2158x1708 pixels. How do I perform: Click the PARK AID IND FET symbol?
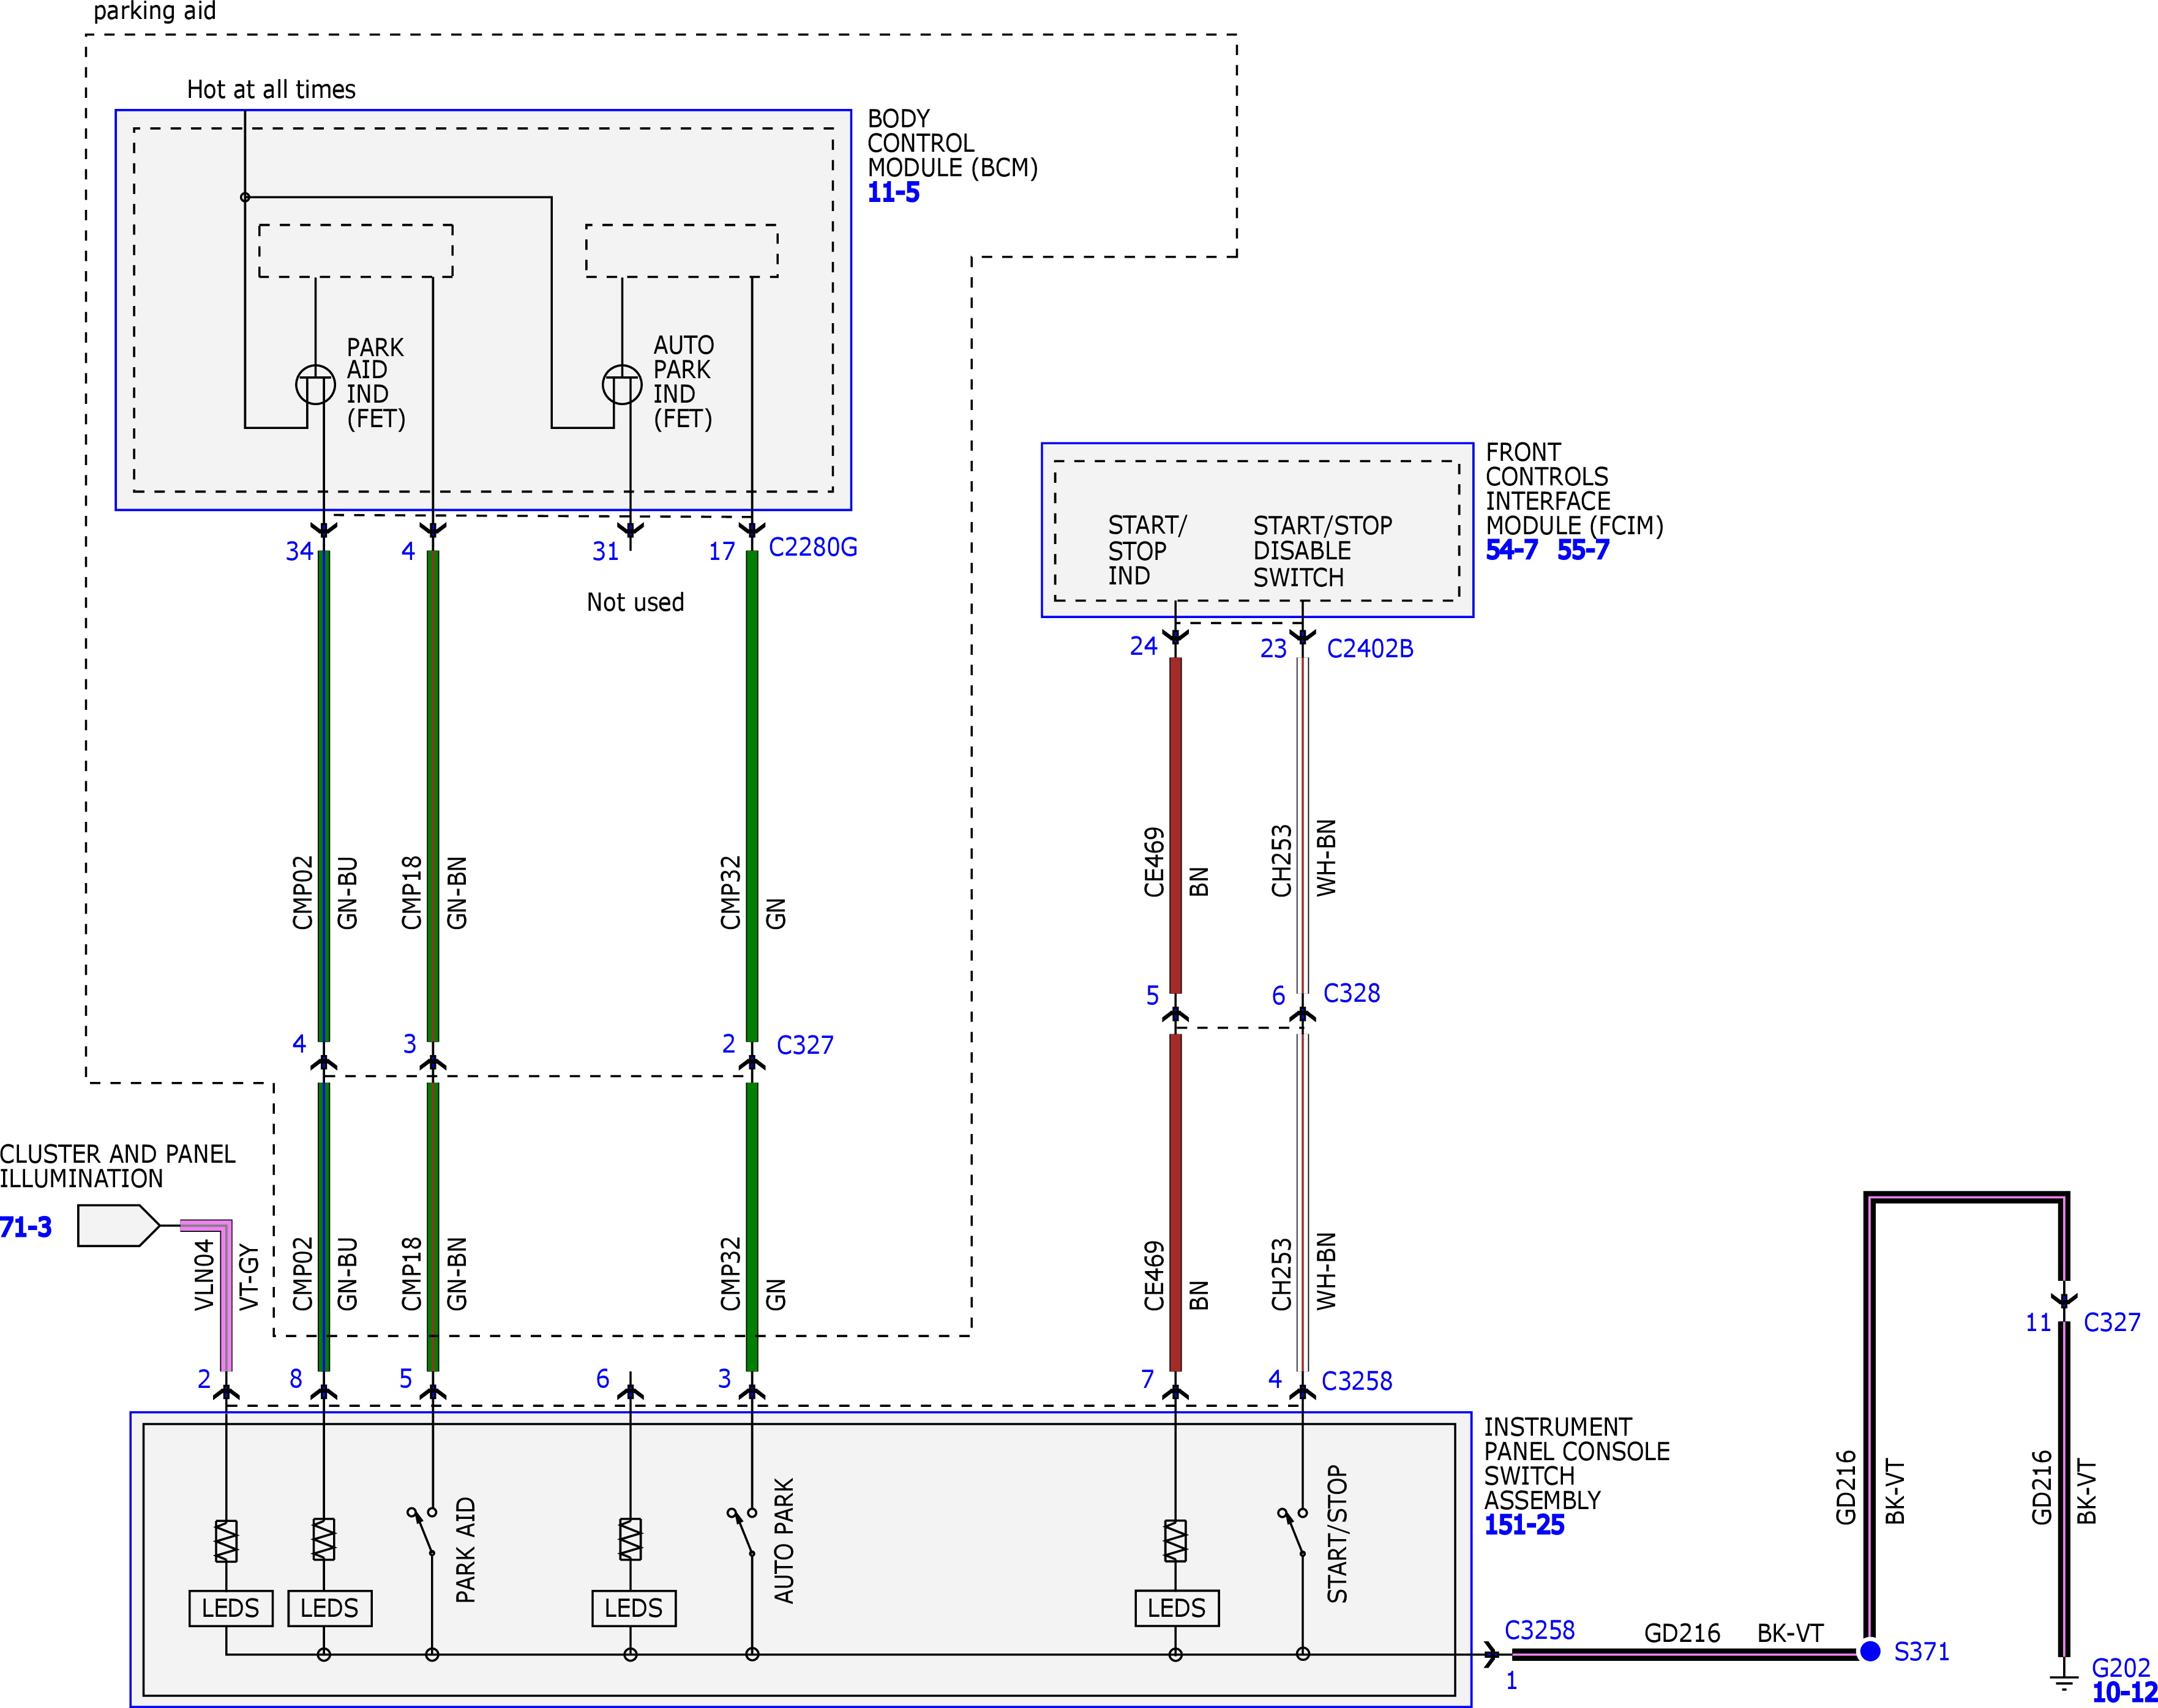click(x=315, y=384)
